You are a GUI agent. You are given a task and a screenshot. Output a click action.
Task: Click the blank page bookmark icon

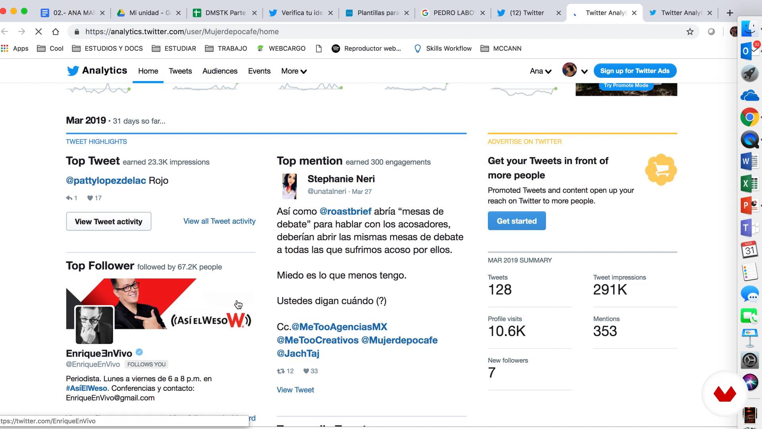pos(319,48)
